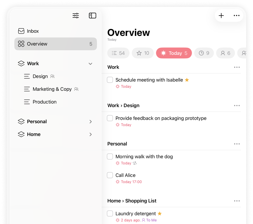Click the star on Schedule meeting with Isabelle

pos(187,80)
